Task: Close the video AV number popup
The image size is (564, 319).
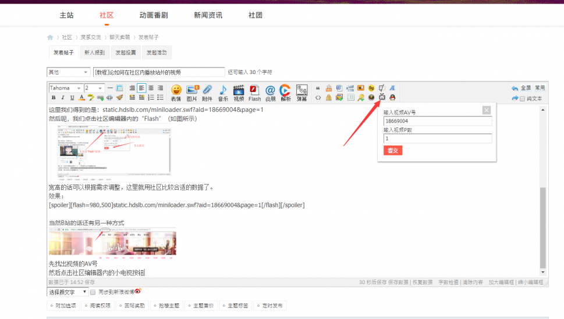Action: (x=487, y=110)
